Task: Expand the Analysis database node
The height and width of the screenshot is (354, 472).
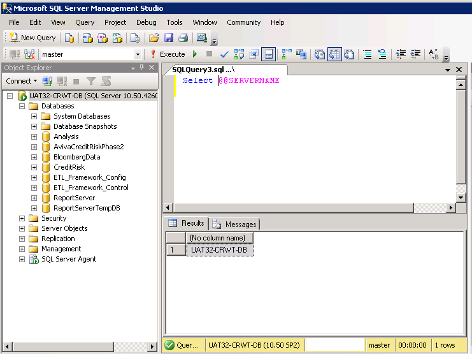Action: [x=34, y=136]
